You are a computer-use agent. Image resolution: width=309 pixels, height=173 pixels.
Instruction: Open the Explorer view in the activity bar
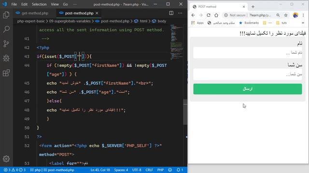tap(6, 15)
